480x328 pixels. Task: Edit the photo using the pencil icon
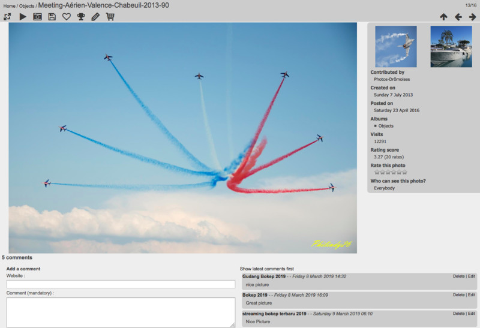95,17
